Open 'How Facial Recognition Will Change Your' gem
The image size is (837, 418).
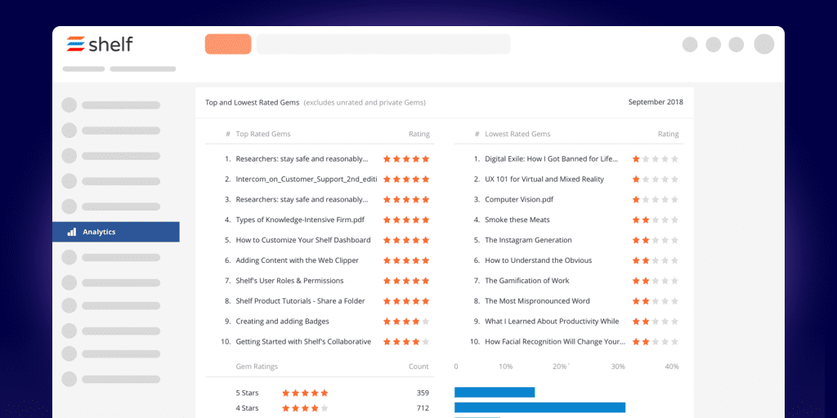pyautogui.click(x=555, y=342)
